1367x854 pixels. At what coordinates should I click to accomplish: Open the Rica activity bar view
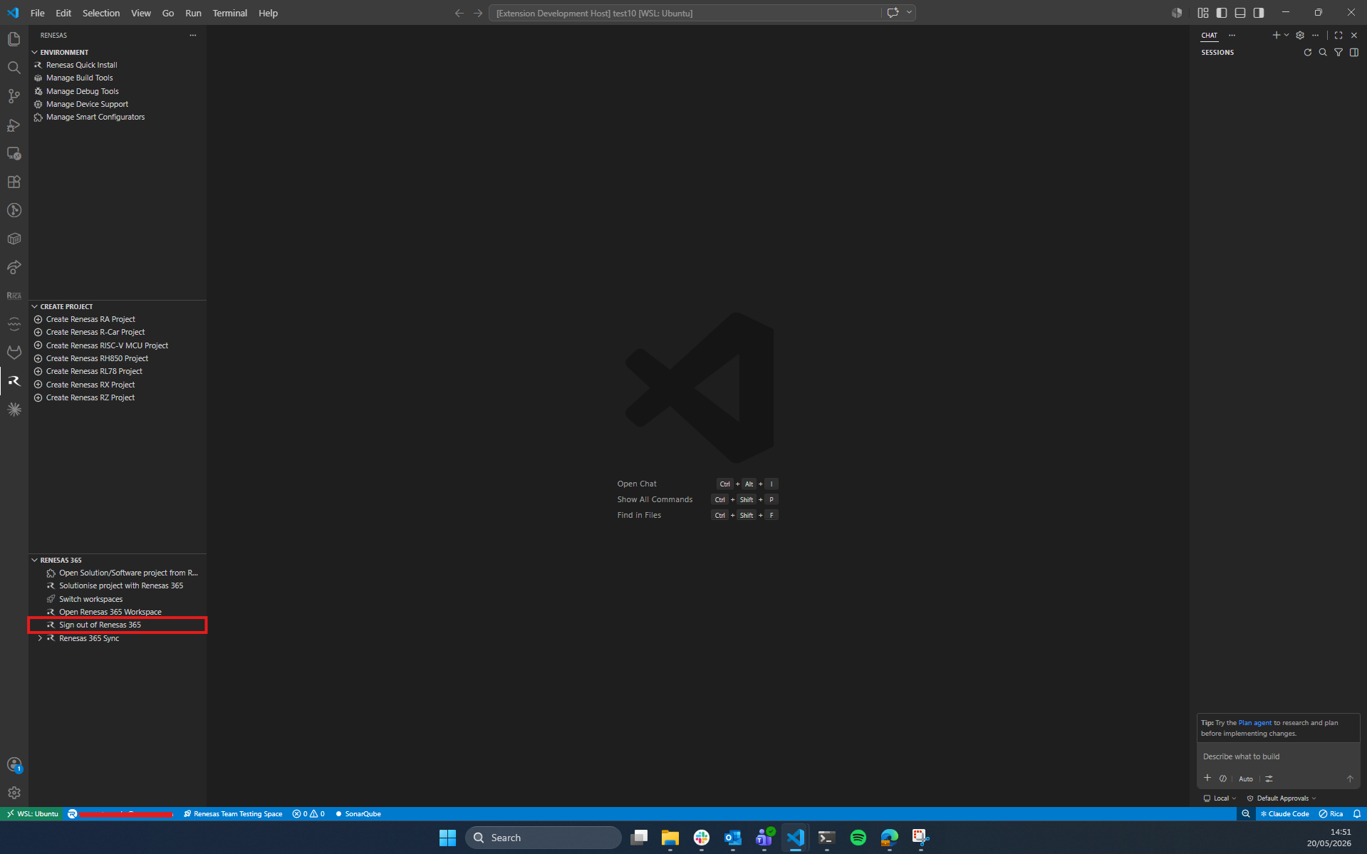pos(14,296)
